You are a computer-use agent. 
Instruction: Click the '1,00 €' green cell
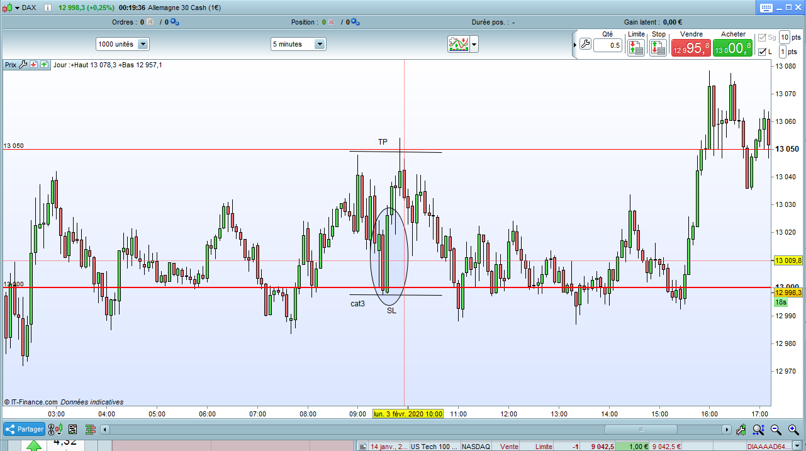pos(632,447)
